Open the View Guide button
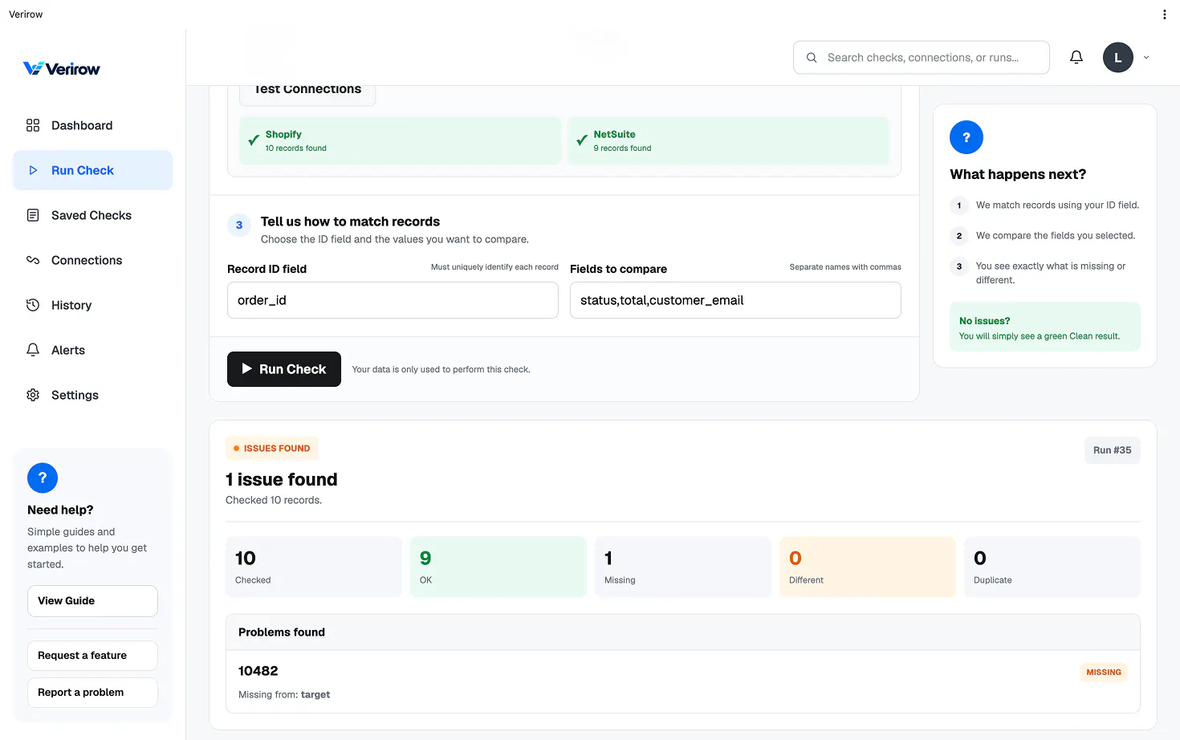1180x740 pixels. (92, 601)
